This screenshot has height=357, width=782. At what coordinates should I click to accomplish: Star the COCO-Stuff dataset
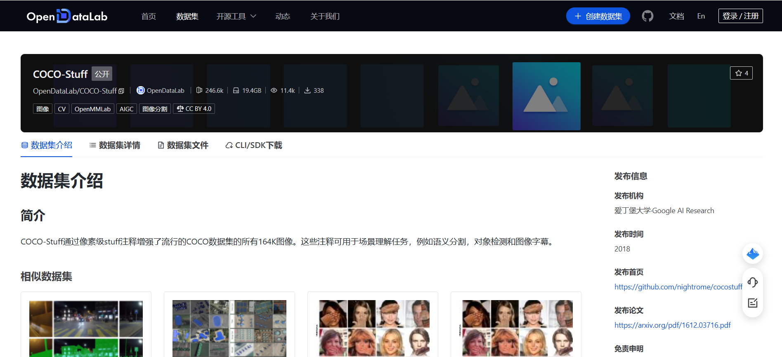point(741,73)
